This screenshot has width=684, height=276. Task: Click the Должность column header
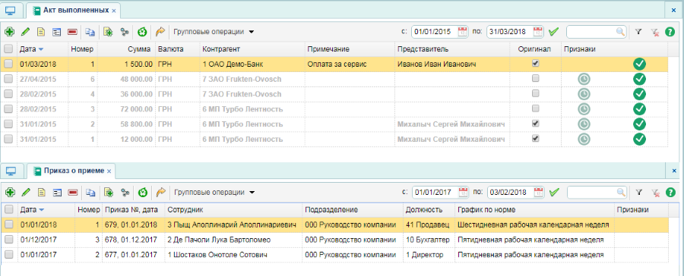click(429, 210)
